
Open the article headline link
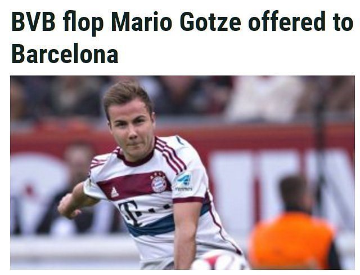[182, 38]
